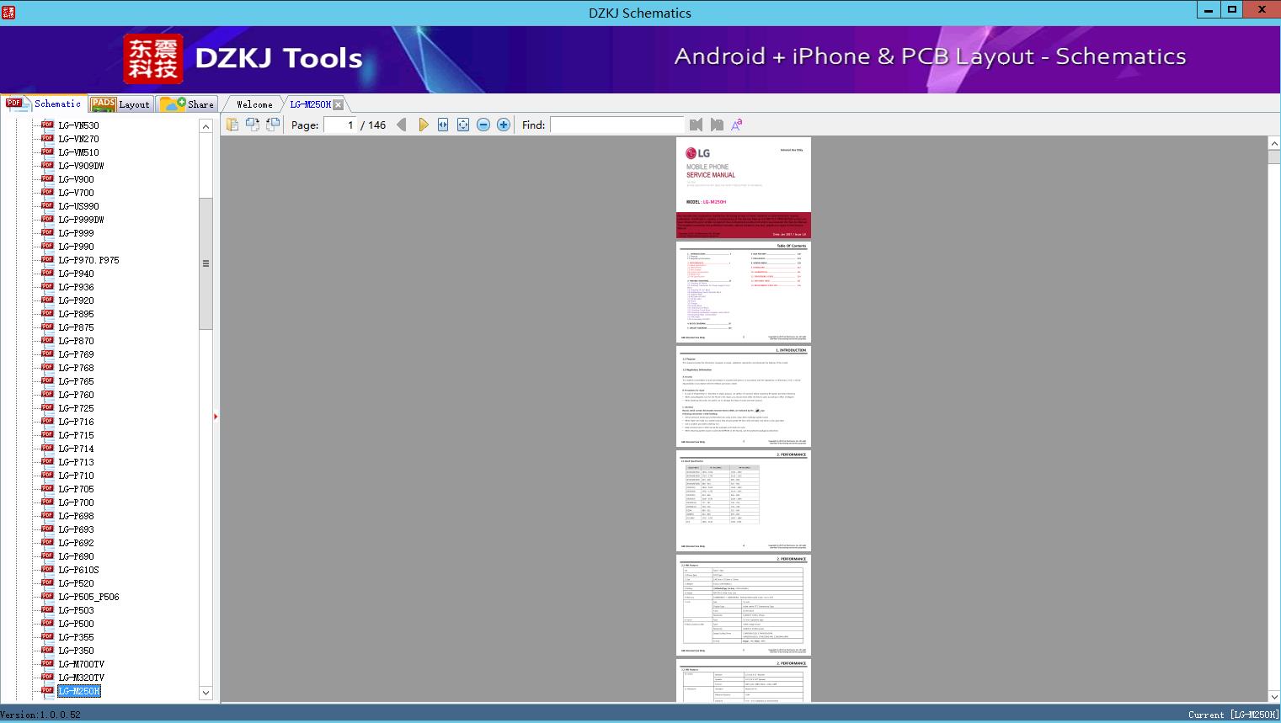The width and height of the screenshot is (1281, 723).
Task: Select LG-VN270 schematic entry
Action: pyautogui.click(x=78, y=139)
